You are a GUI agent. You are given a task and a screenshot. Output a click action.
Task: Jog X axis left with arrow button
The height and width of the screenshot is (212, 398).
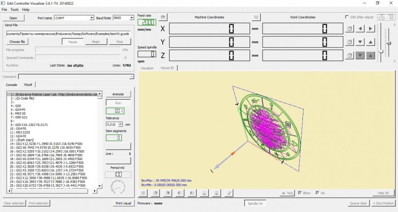tap(360, 29)
